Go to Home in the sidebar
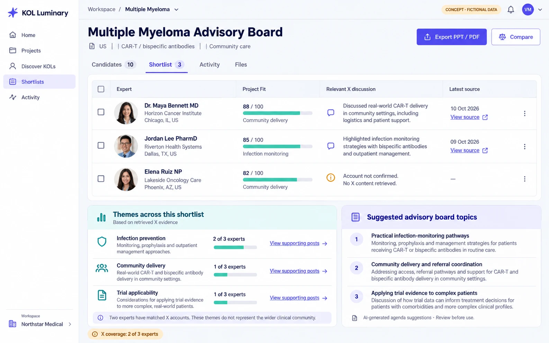Image resolution: width=549 pixels, height=343 pixels. coord(39,35)
